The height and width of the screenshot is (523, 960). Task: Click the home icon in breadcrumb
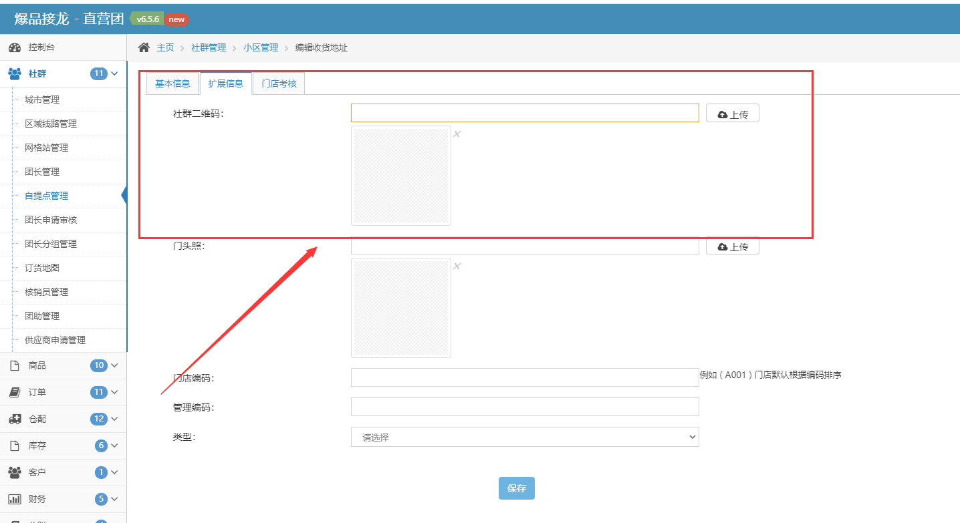point(144,47)
